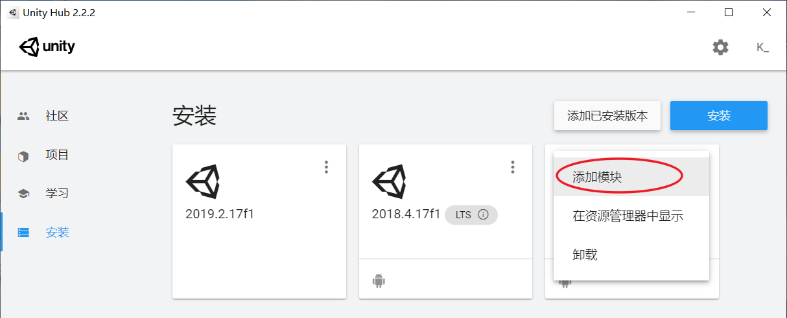787x318 pixels.
Task: Click Android icon under 2018.4.17f1 card
Action: (379, 280)
